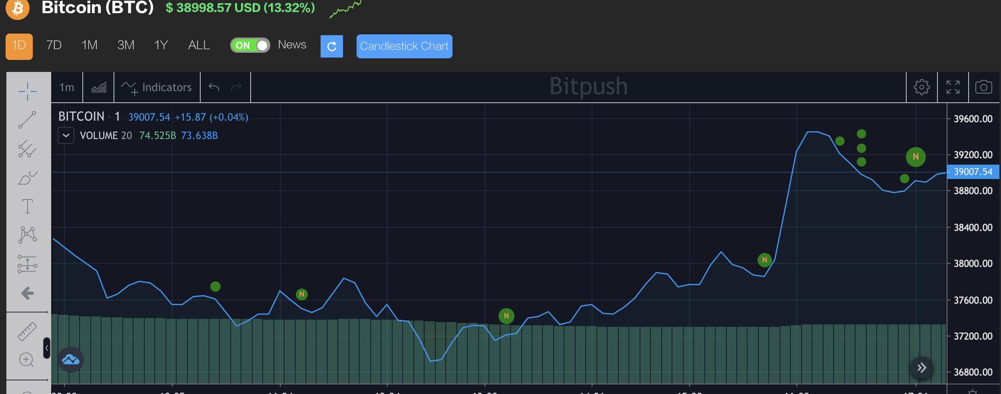Take a chart snapshot with camera
This screenshot has width=1001, height=394.
pyautogui.click(x=983, y=87)
